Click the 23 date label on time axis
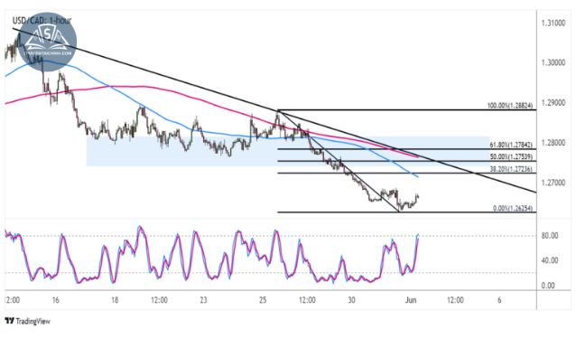This screenshot has width=576, height=339. [203, 300]
